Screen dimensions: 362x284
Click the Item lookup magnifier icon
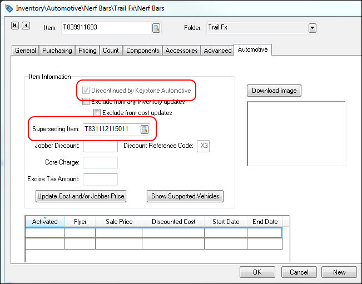(156, 28)
